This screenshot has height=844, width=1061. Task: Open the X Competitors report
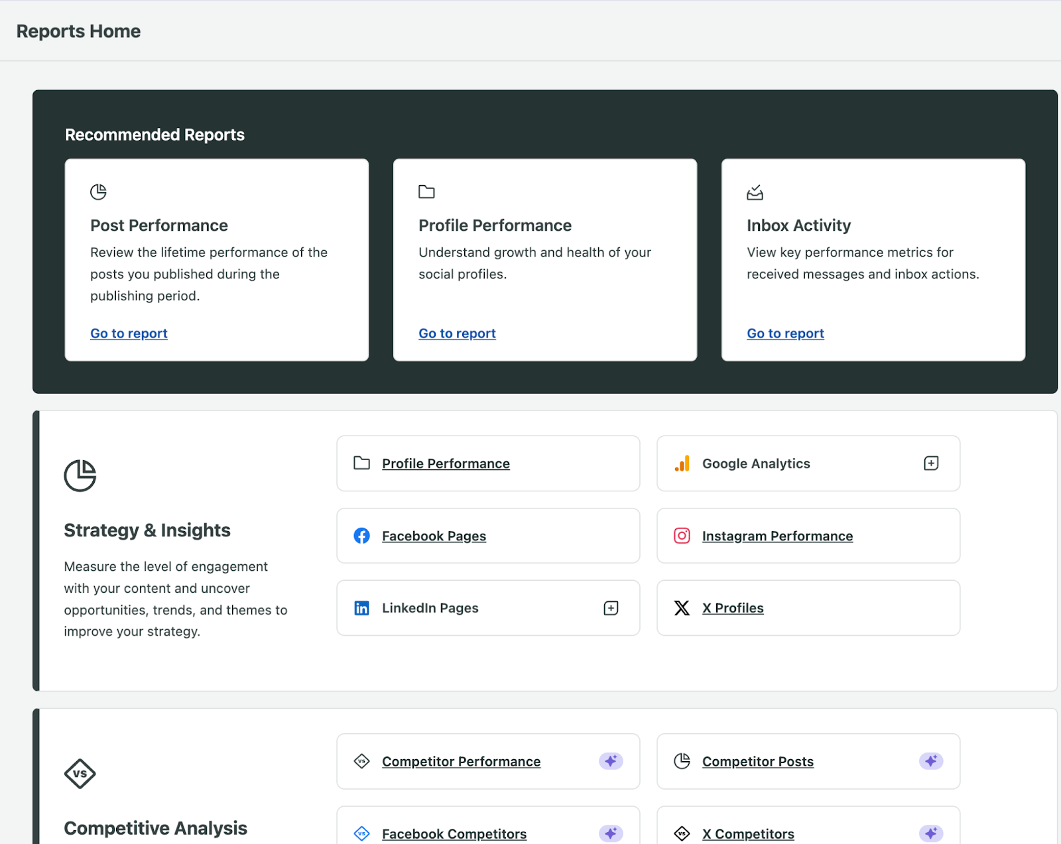tap(748, 833)
